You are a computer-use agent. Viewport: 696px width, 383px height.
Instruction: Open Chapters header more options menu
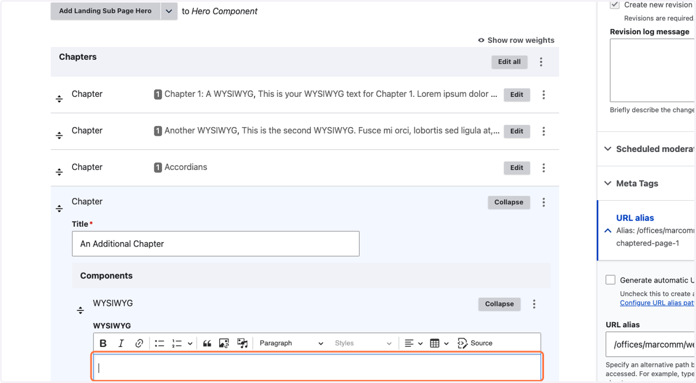click(541, 62)
